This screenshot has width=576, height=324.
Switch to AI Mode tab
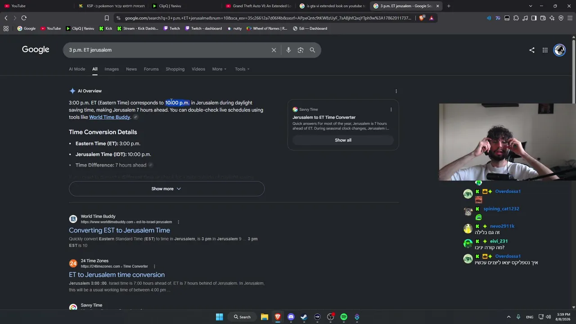pos(77,69)
